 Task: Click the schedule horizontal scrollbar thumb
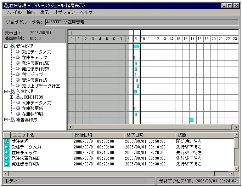pos(153,127)
